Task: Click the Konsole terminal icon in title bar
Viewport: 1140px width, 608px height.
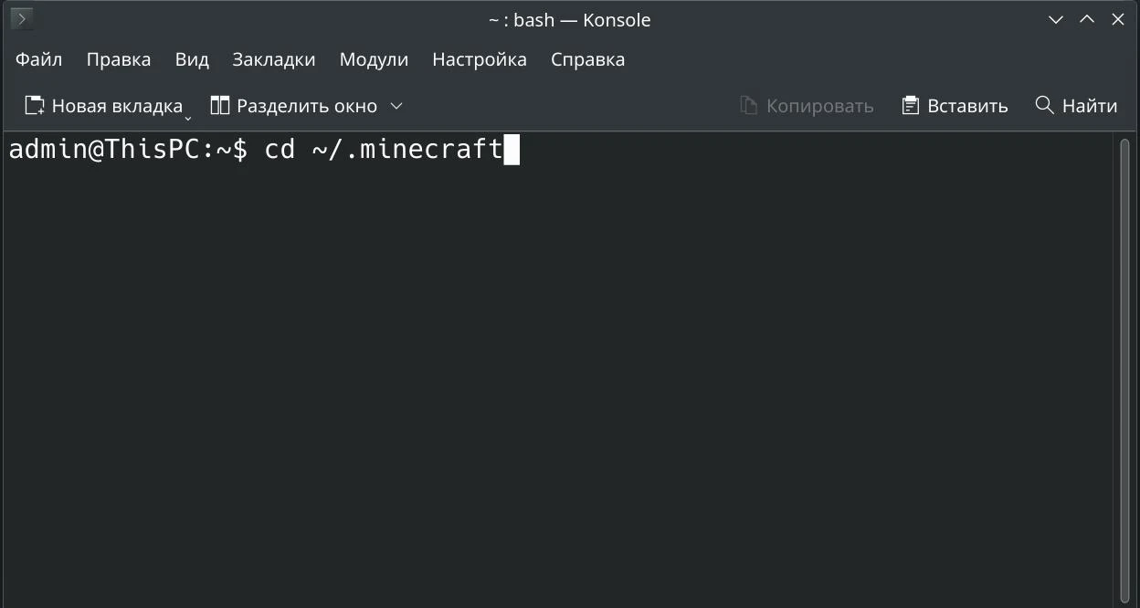Action: pos(22,19)
